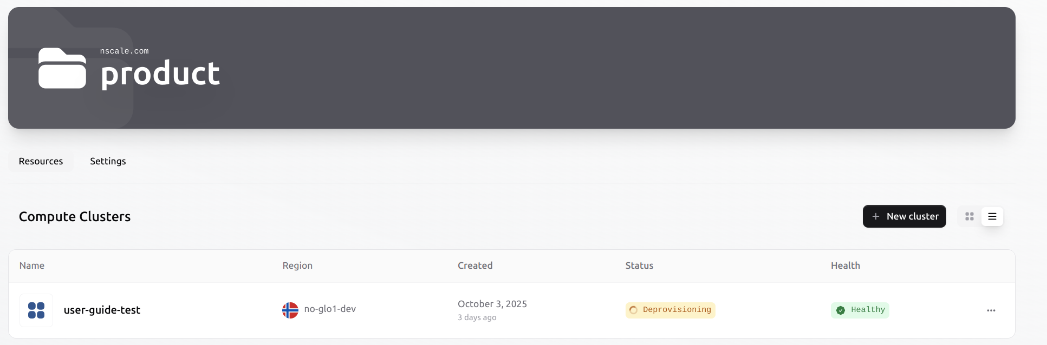Click the nscale.com label in the banner
Viewport: 1047px width, 345px height.
tap(124, 50)
